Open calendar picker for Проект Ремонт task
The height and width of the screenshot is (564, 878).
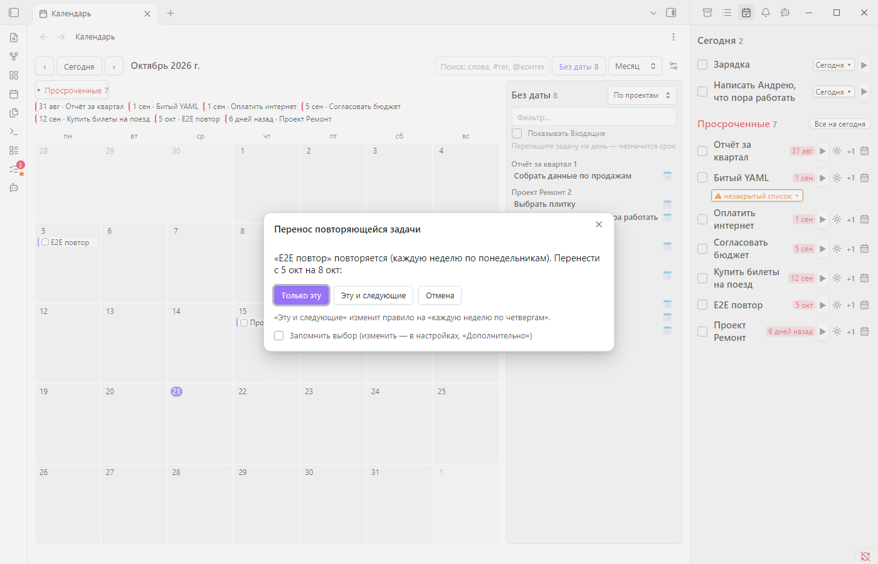tap(864, 332)
